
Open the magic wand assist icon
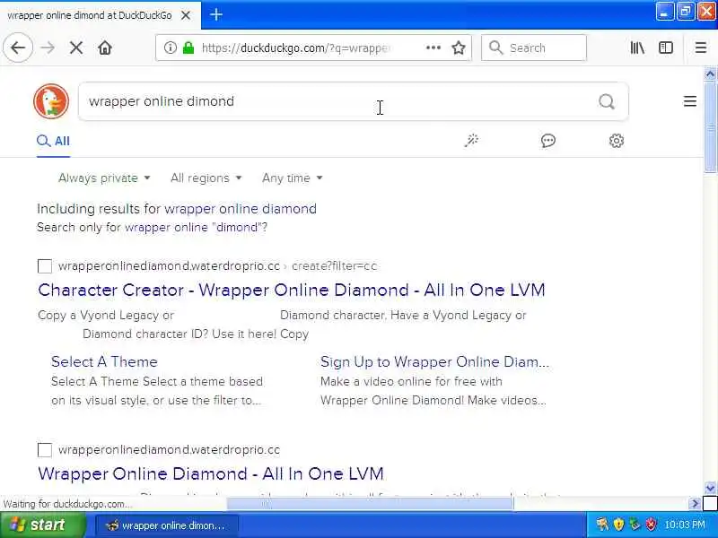[x=471, y=141]
